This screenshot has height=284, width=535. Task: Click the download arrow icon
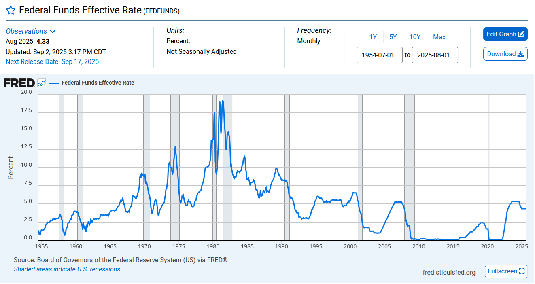pos(521,54)
